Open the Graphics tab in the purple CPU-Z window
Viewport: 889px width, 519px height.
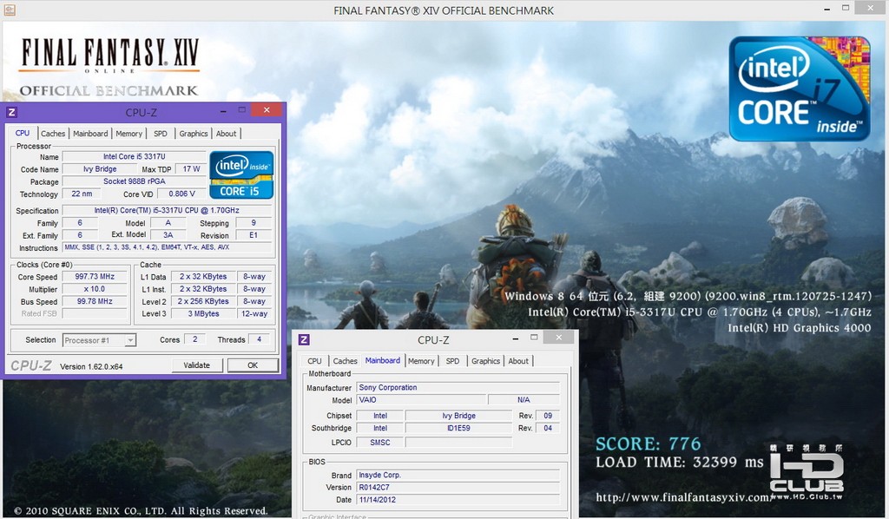pos(194,134)
